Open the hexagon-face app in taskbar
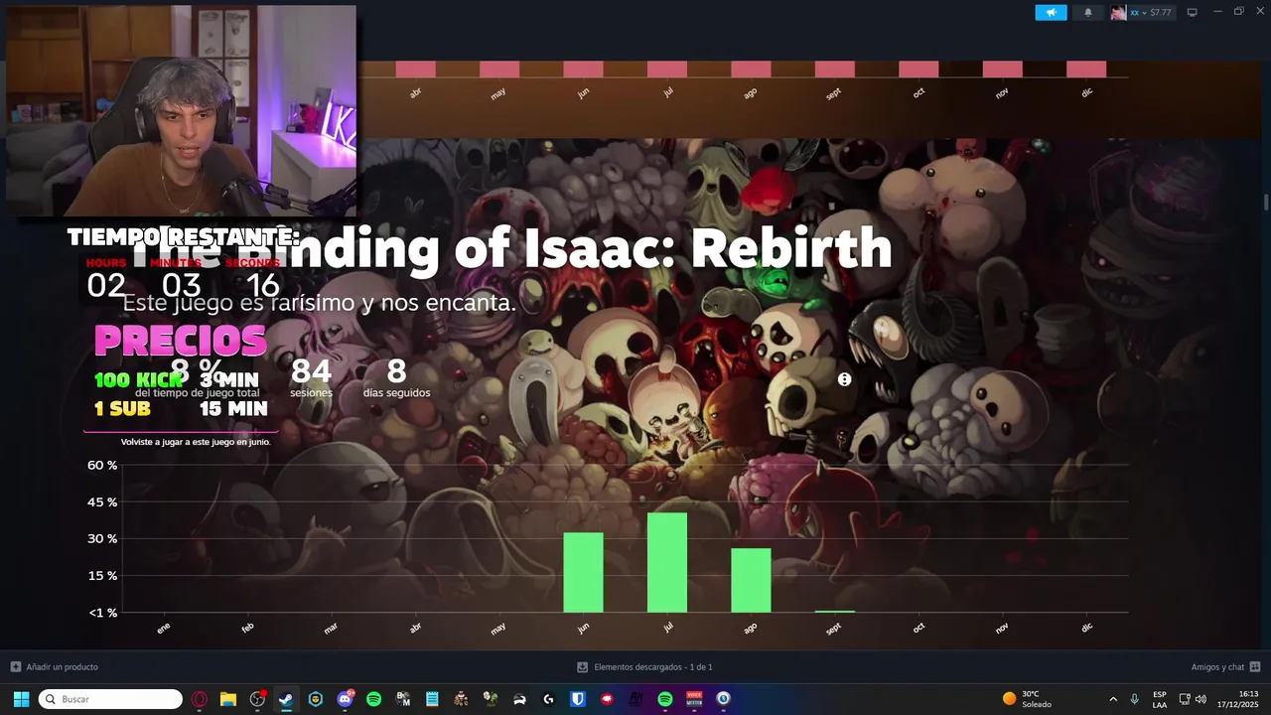Image resolution: width=1271 pixels, height=715 pixels. tap(316, 699)
